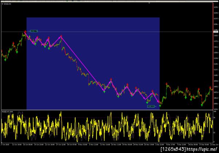The image size is (219, 153).
Task: Click the 100 level on the RSI scale
Action: point(215,111)
